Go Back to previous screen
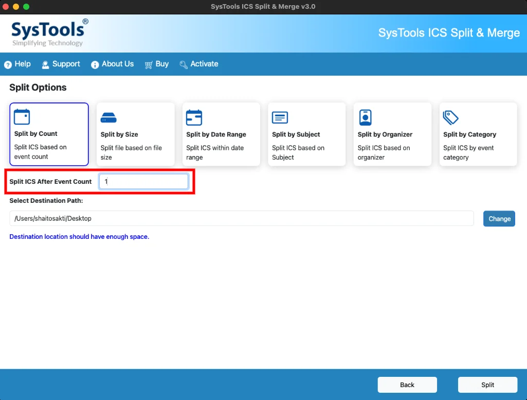 pos(407,385)
